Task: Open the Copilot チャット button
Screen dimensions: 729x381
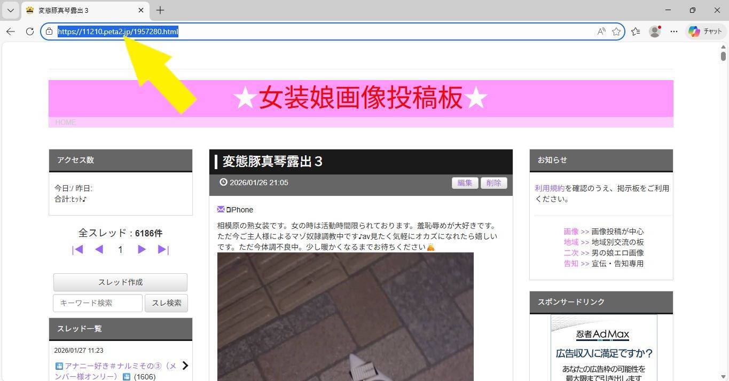Action: pyautogui.click(x=706, y=31)
